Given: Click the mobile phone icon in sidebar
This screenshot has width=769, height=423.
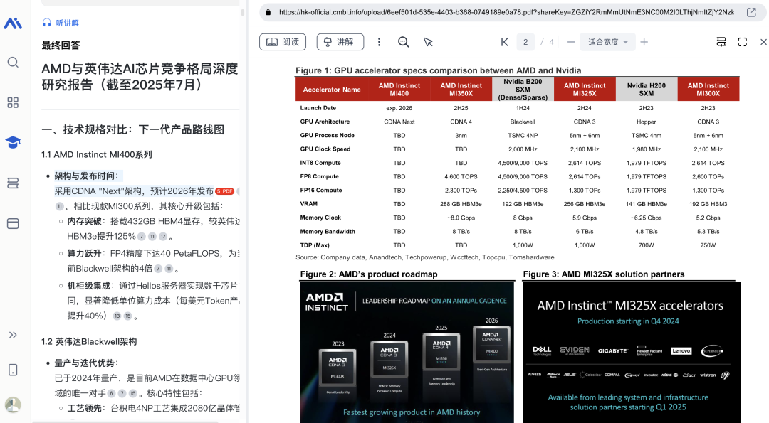Looking at the screenshot, I should [13, 370].
